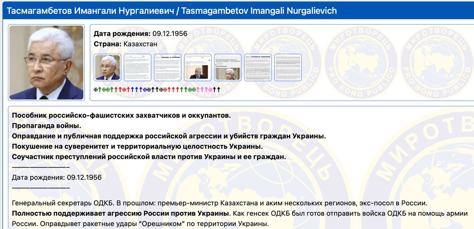Open the large profile photo of Tasmagambetov
This screenshot has height=229, width=474.
pyautogui.click(x=46, y=63)
